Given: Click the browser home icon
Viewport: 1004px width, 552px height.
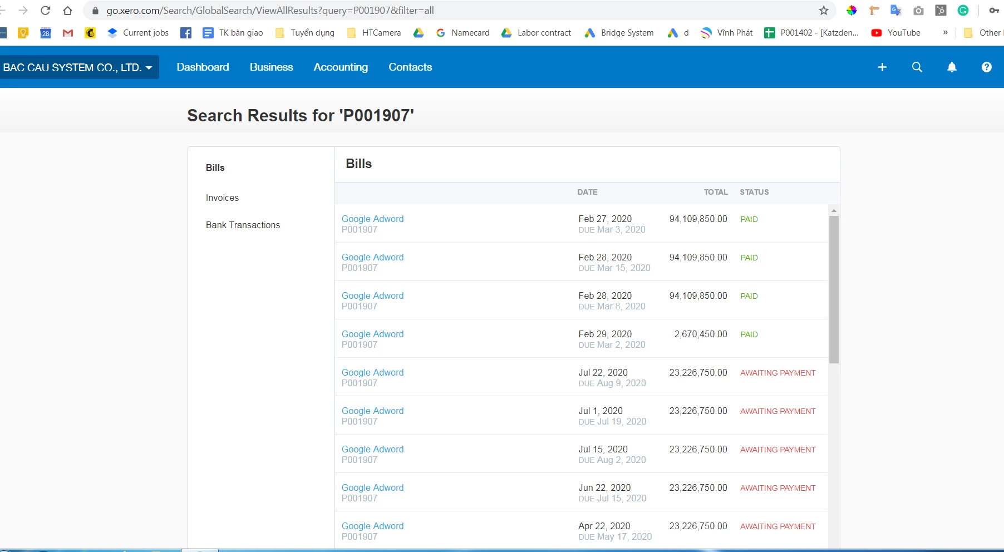Looking at the screenshot, I should (68, 11).
